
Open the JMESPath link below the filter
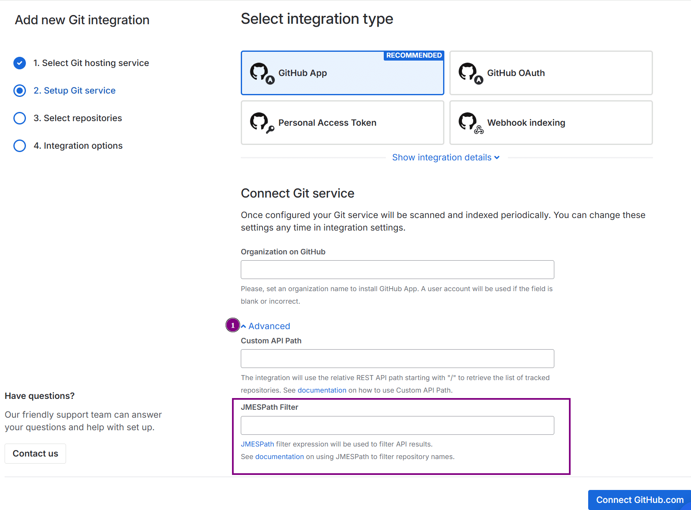click(x=257, y=444)
